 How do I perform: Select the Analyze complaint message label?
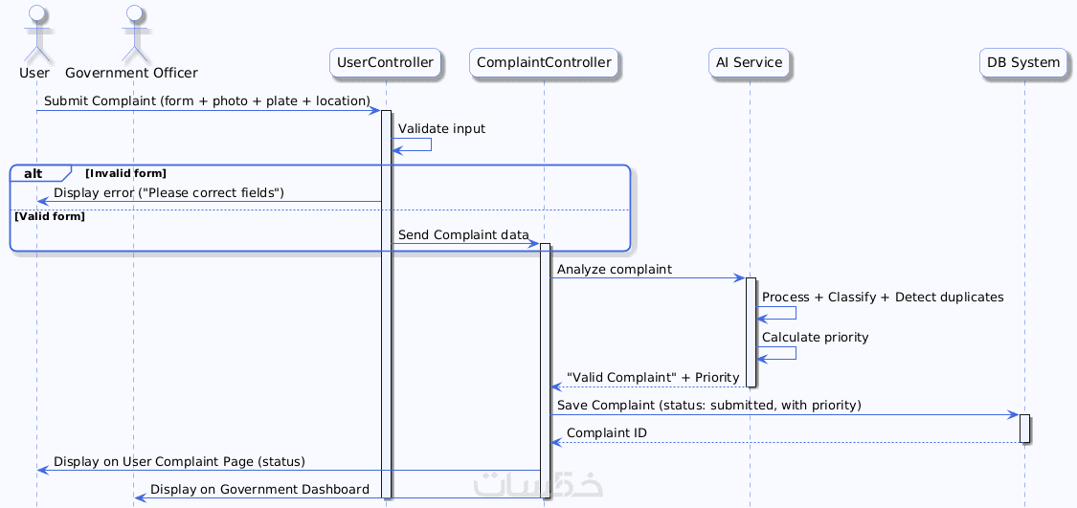614,270
